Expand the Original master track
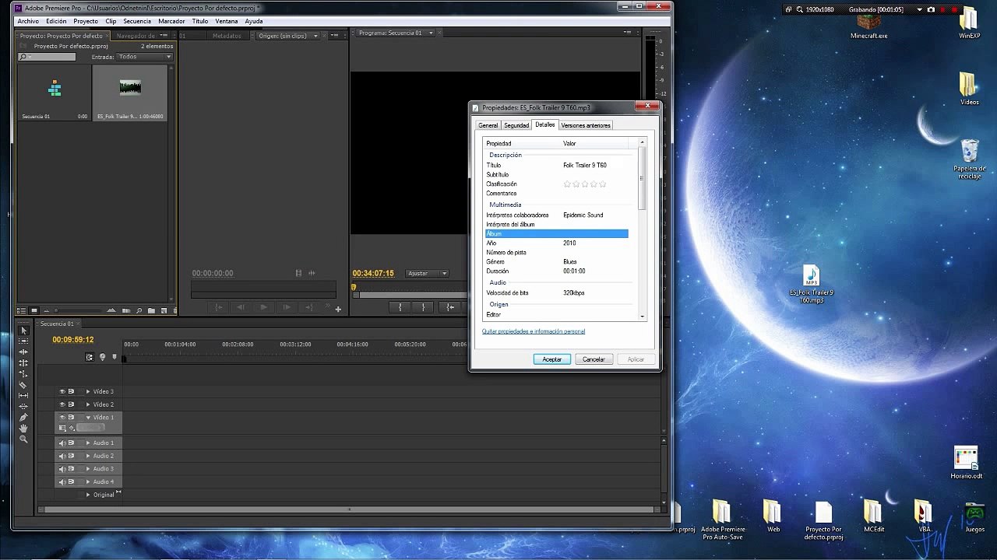This screenshot has height=560, width=997. coord(88,495)
